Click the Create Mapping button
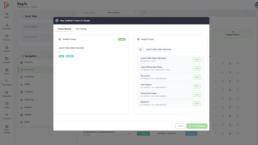The width and height of the screenshot is (258, 145). pyautogui.click(x=197, y=126)
